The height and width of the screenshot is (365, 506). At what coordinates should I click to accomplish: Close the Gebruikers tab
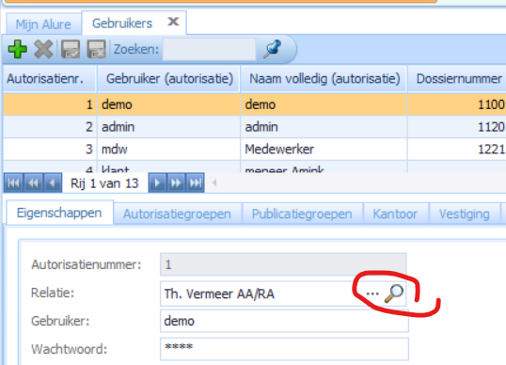(x=173, y=22)
